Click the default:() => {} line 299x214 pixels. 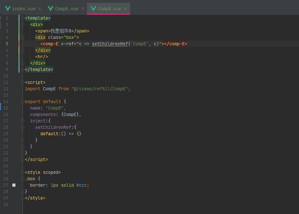[61, 134]
